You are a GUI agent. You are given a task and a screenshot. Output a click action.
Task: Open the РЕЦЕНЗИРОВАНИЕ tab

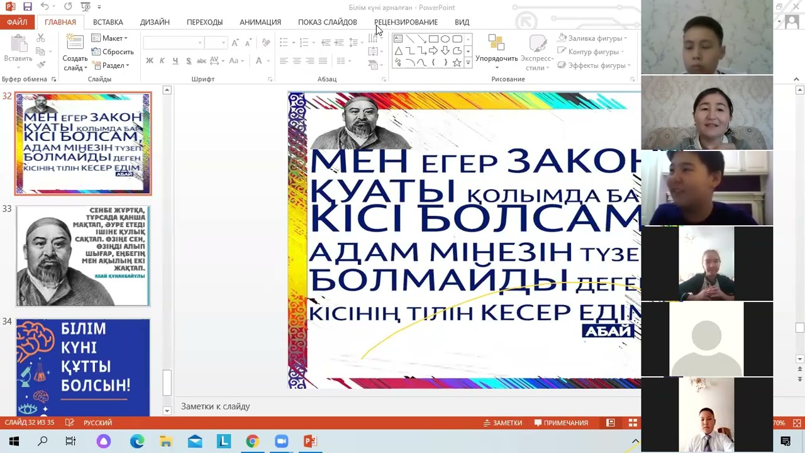coord(406,22)
